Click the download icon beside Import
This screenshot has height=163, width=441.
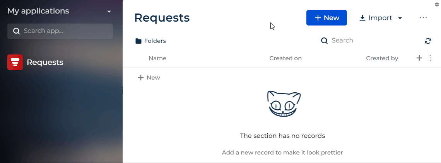point(362,18)
